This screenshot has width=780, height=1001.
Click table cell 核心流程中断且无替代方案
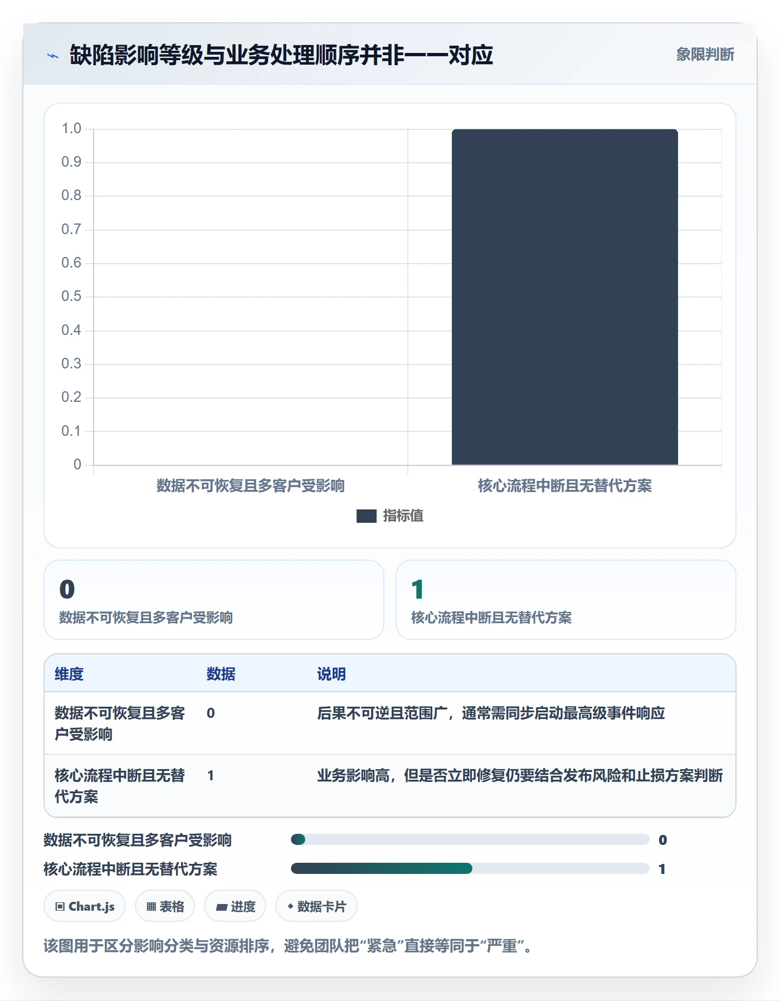tap(120, 786)
